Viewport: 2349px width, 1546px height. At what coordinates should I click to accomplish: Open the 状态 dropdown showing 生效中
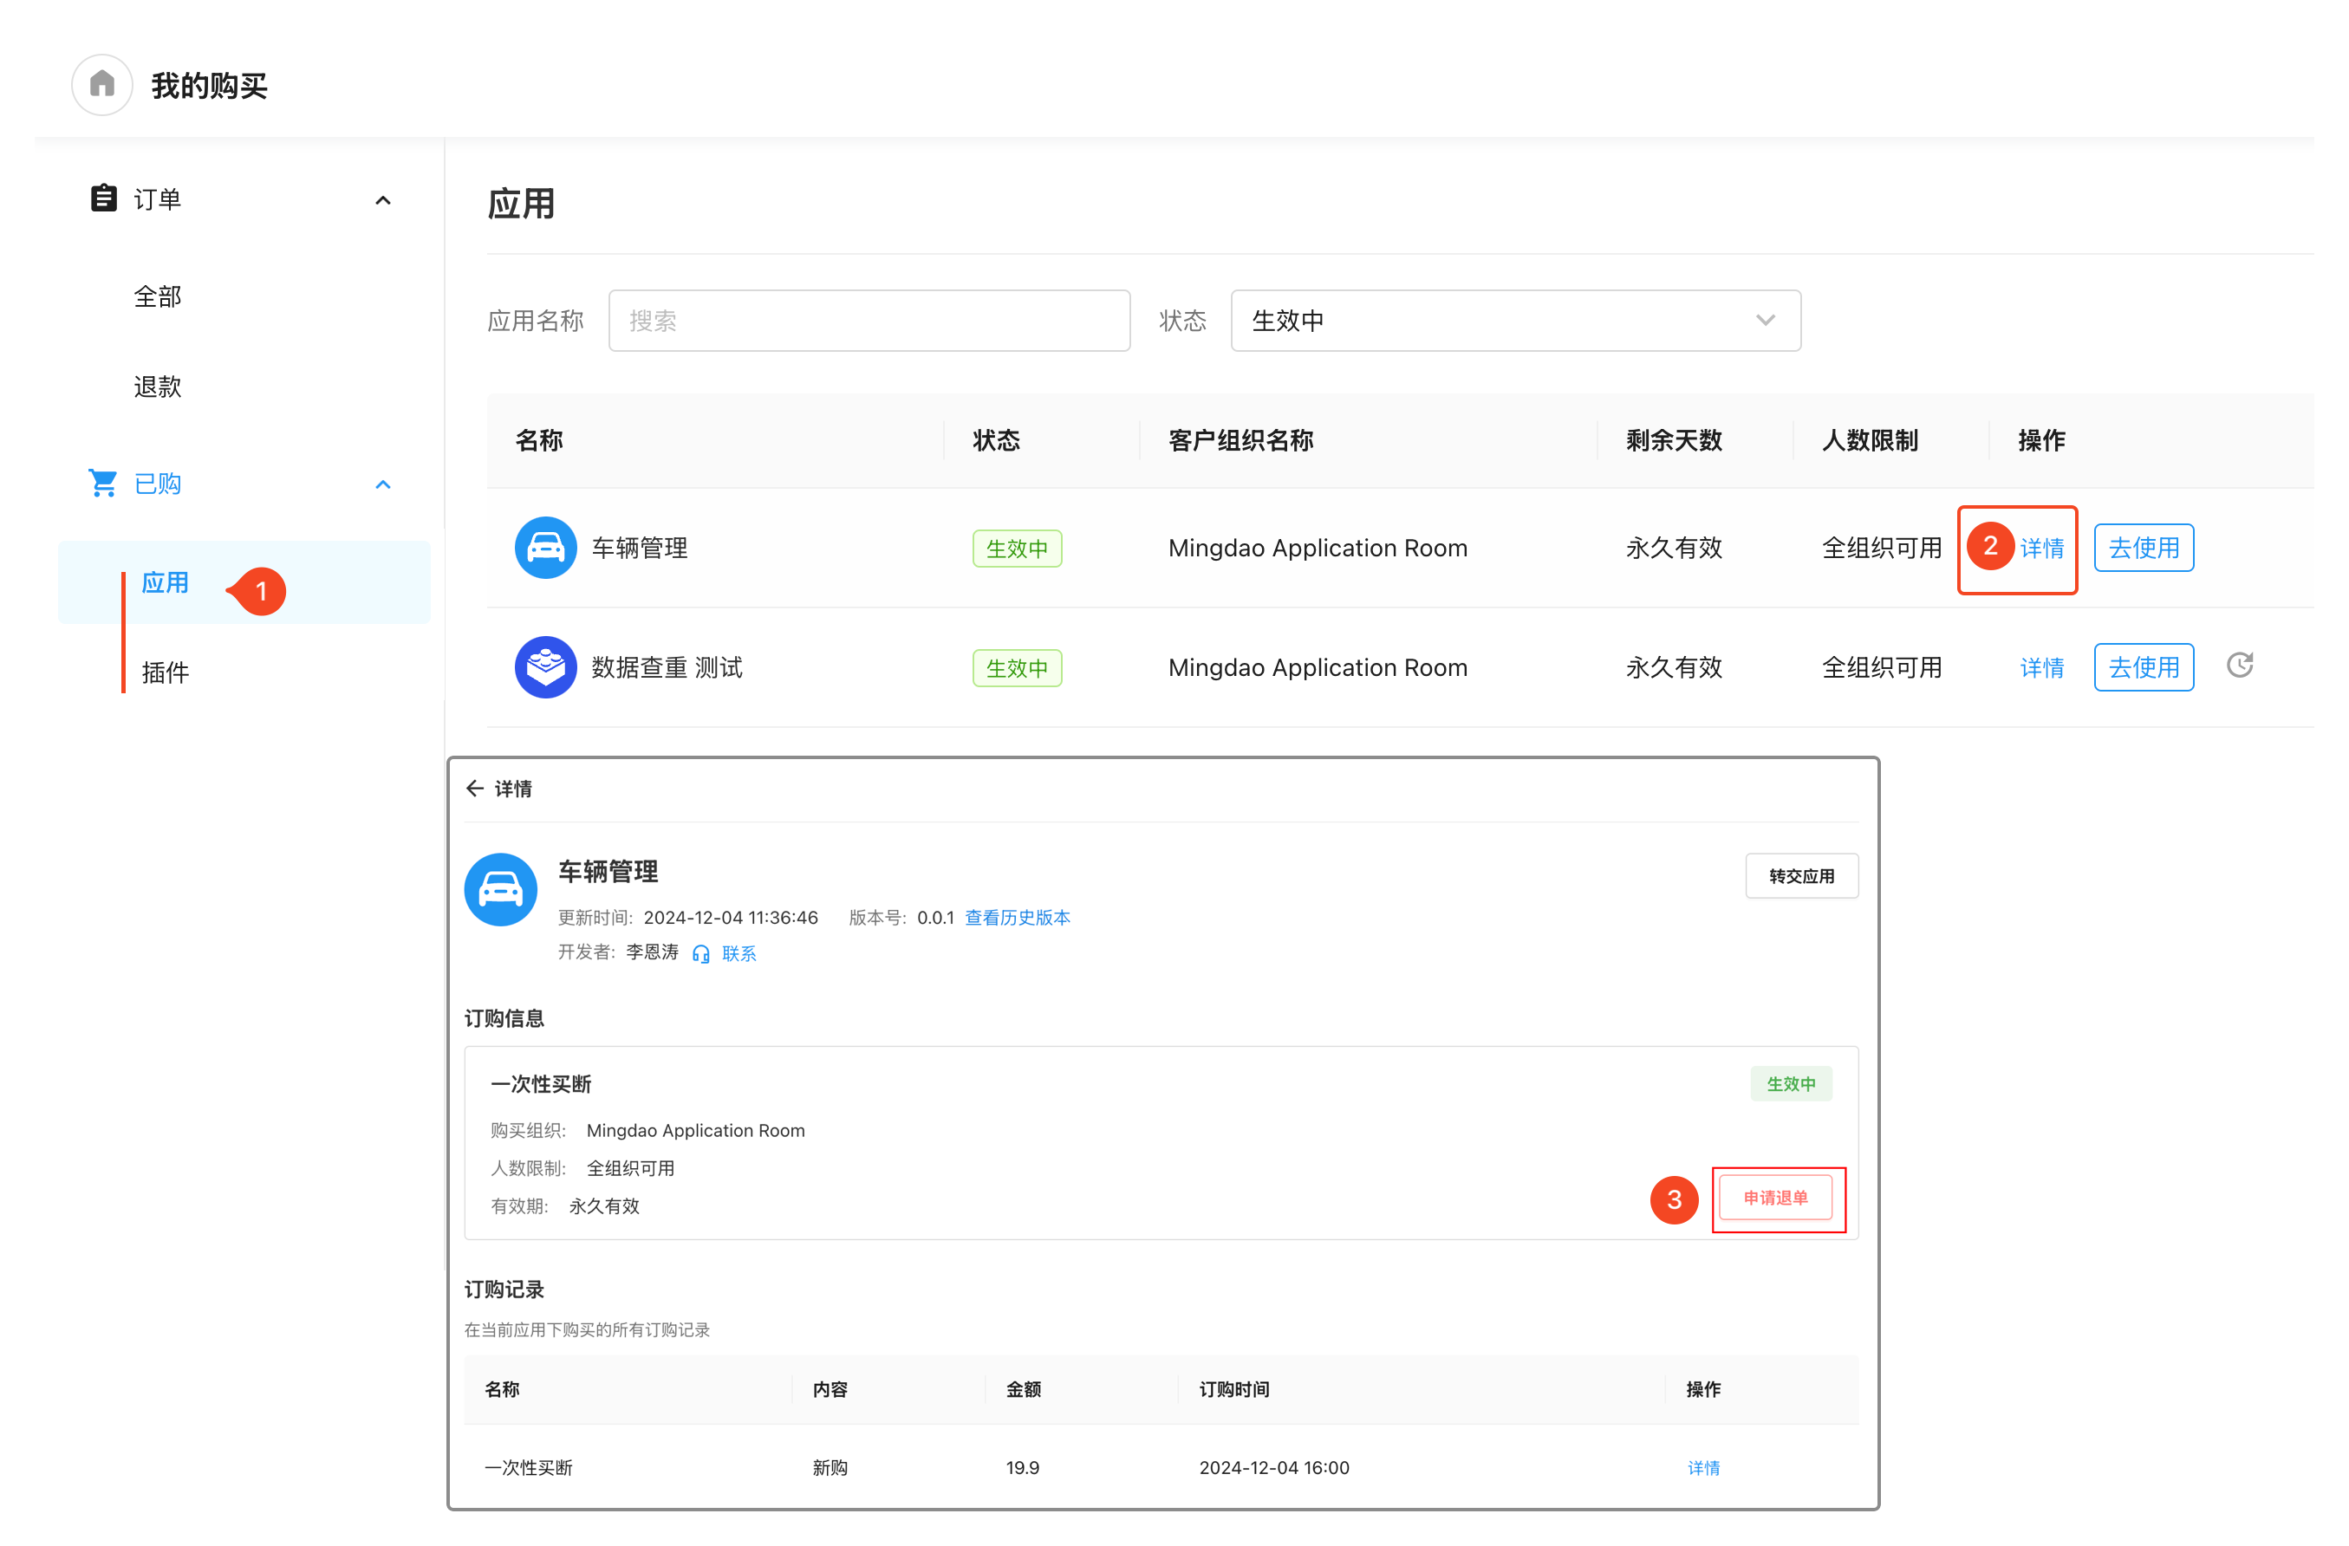1515,321
